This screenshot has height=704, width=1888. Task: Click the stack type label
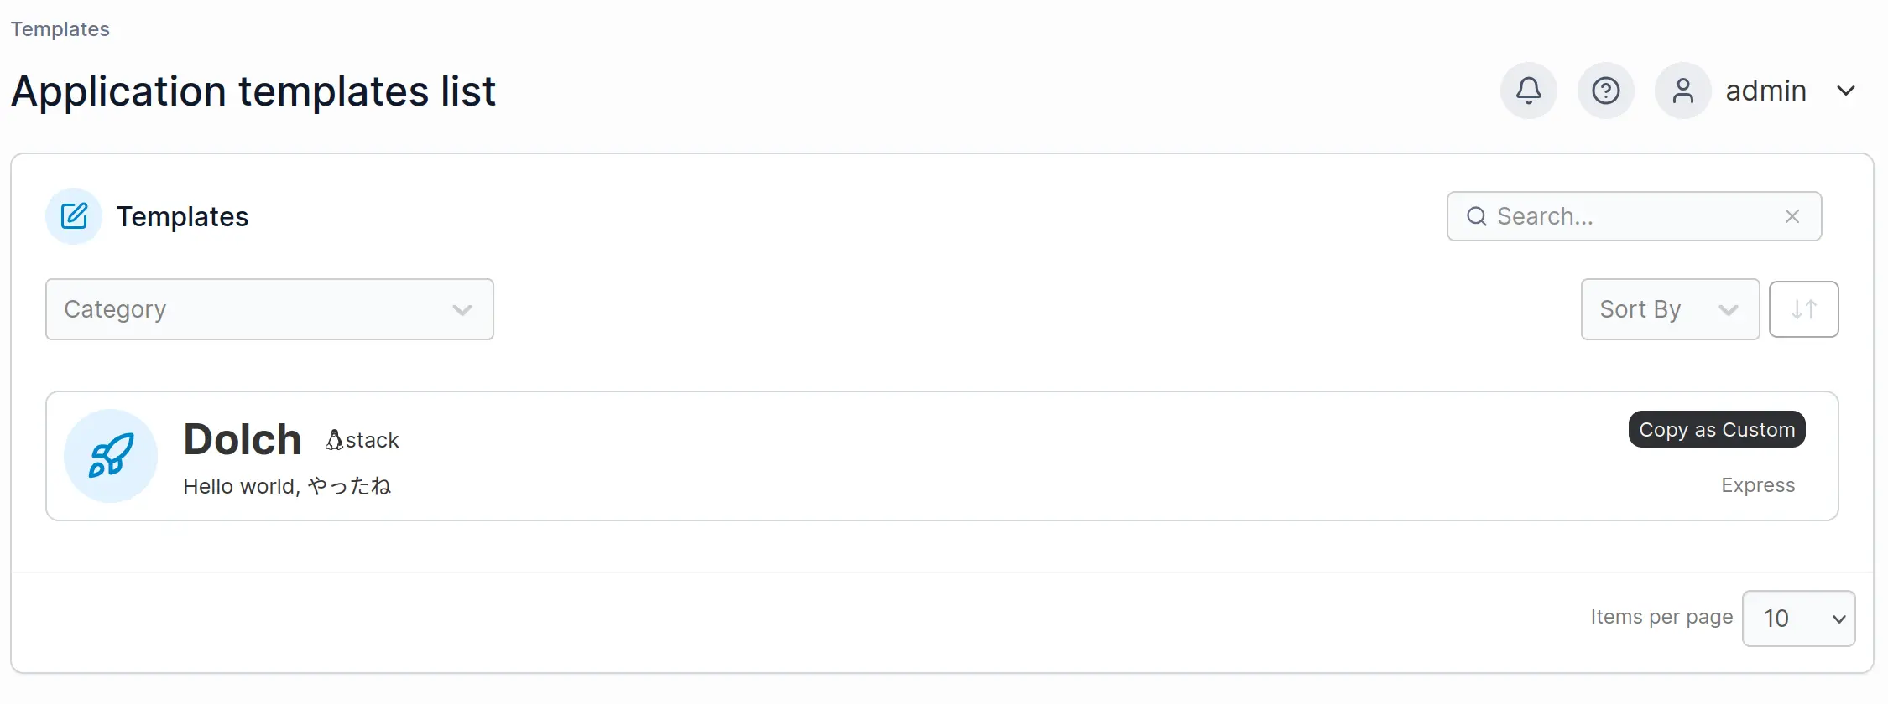click(x=372, y=440)
